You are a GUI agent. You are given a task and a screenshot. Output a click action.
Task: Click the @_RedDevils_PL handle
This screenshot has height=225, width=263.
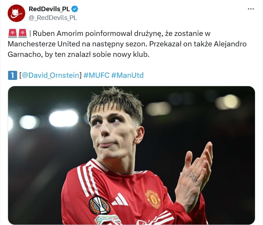click(x=53, y=18)
